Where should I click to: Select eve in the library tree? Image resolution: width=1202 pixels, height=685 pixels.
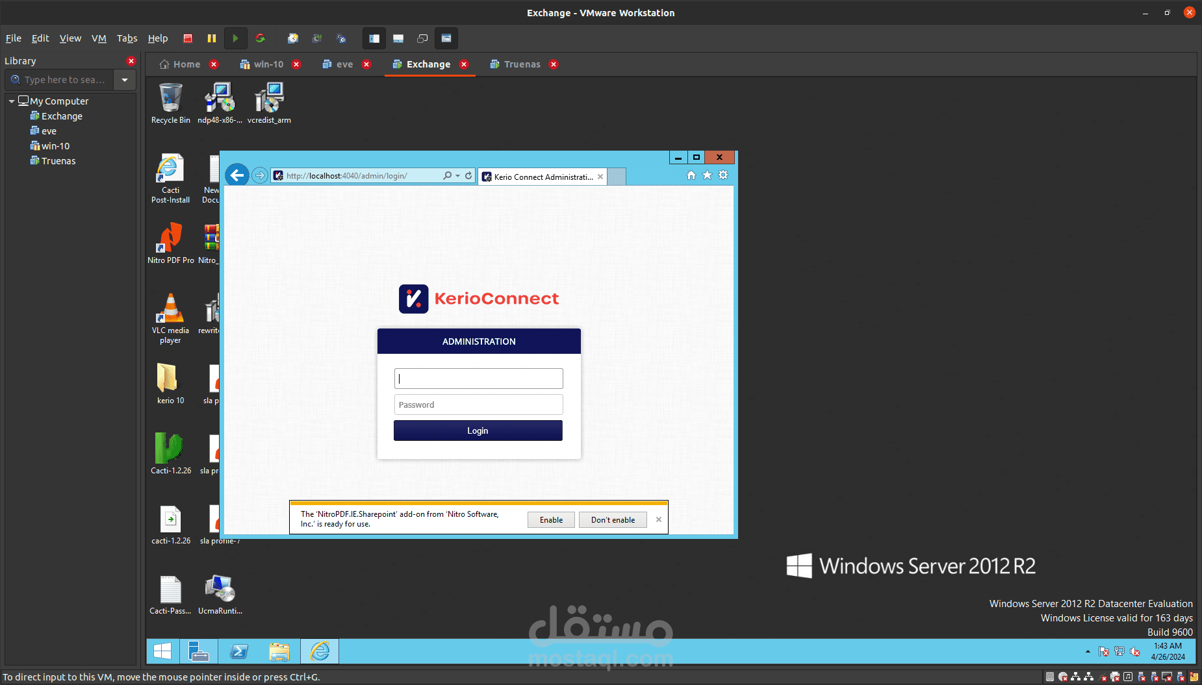[x=43, y=131]
